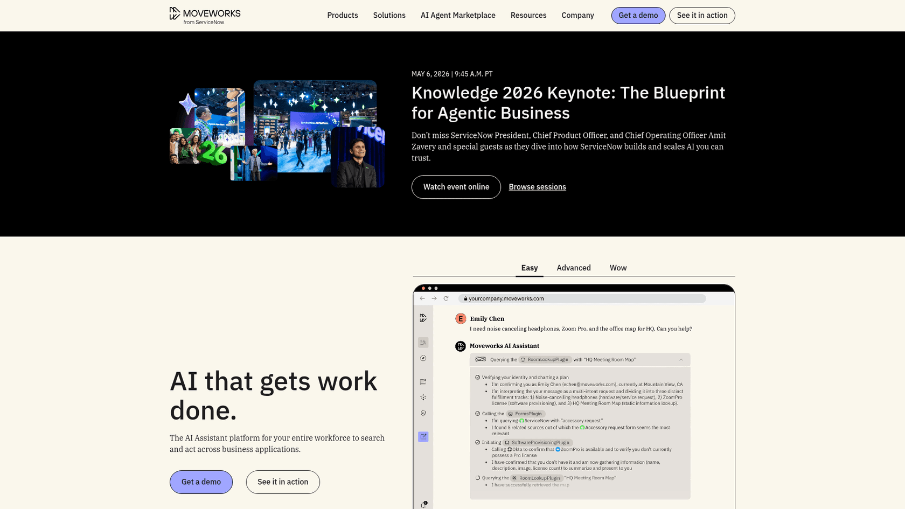
Task: Click the Accessory request form text
Action: [610, 428]
